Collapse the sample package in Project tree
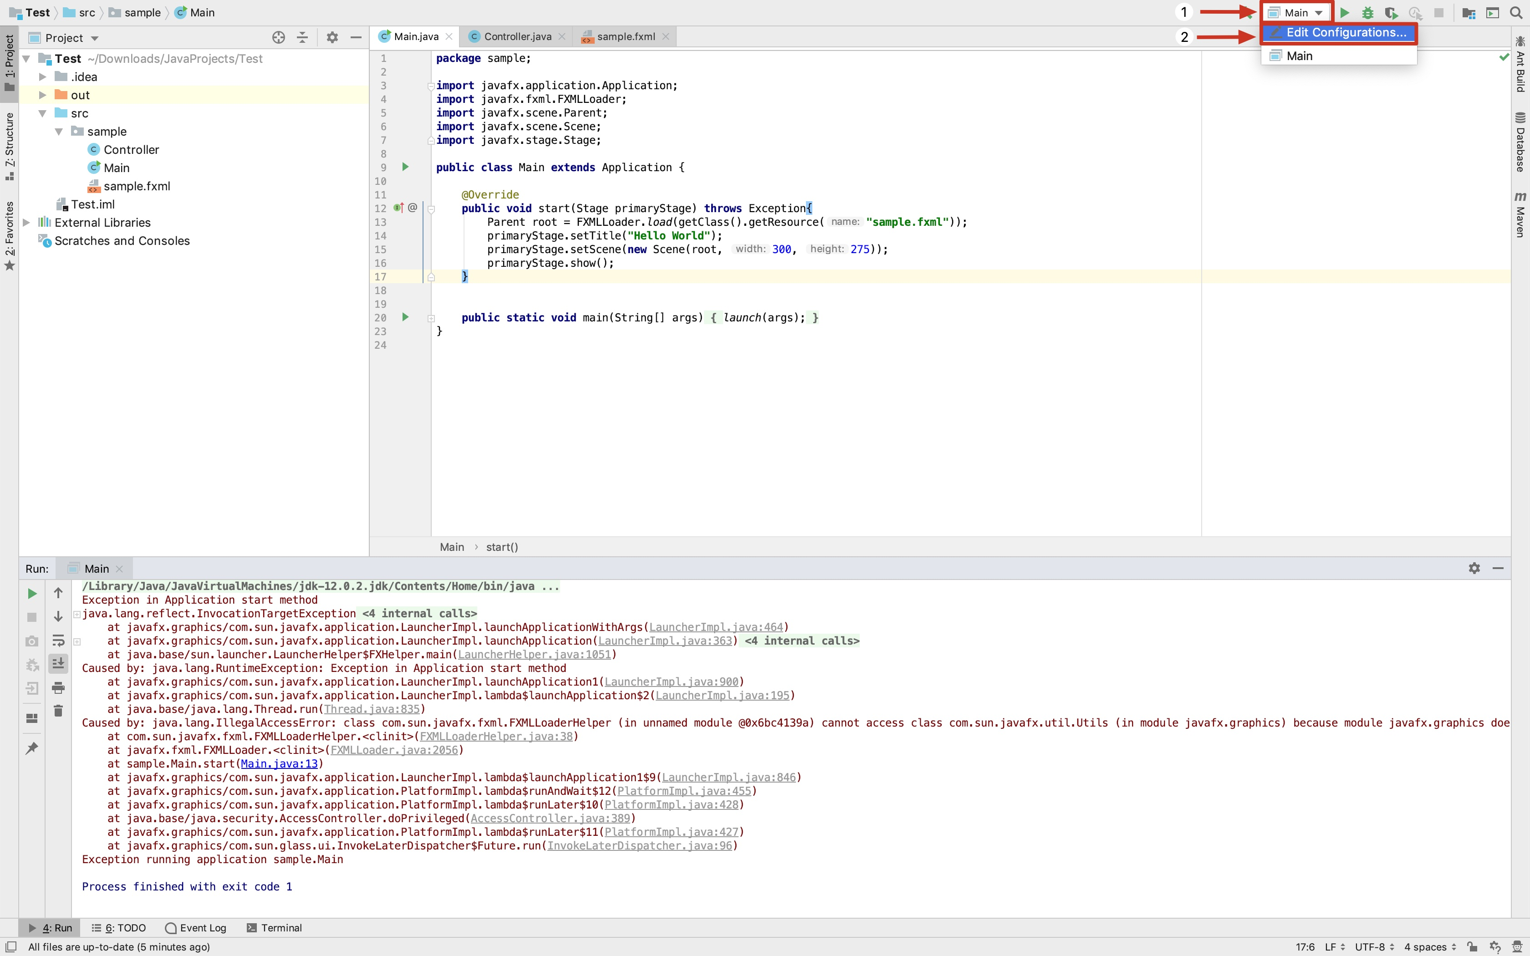 point(59,132)
